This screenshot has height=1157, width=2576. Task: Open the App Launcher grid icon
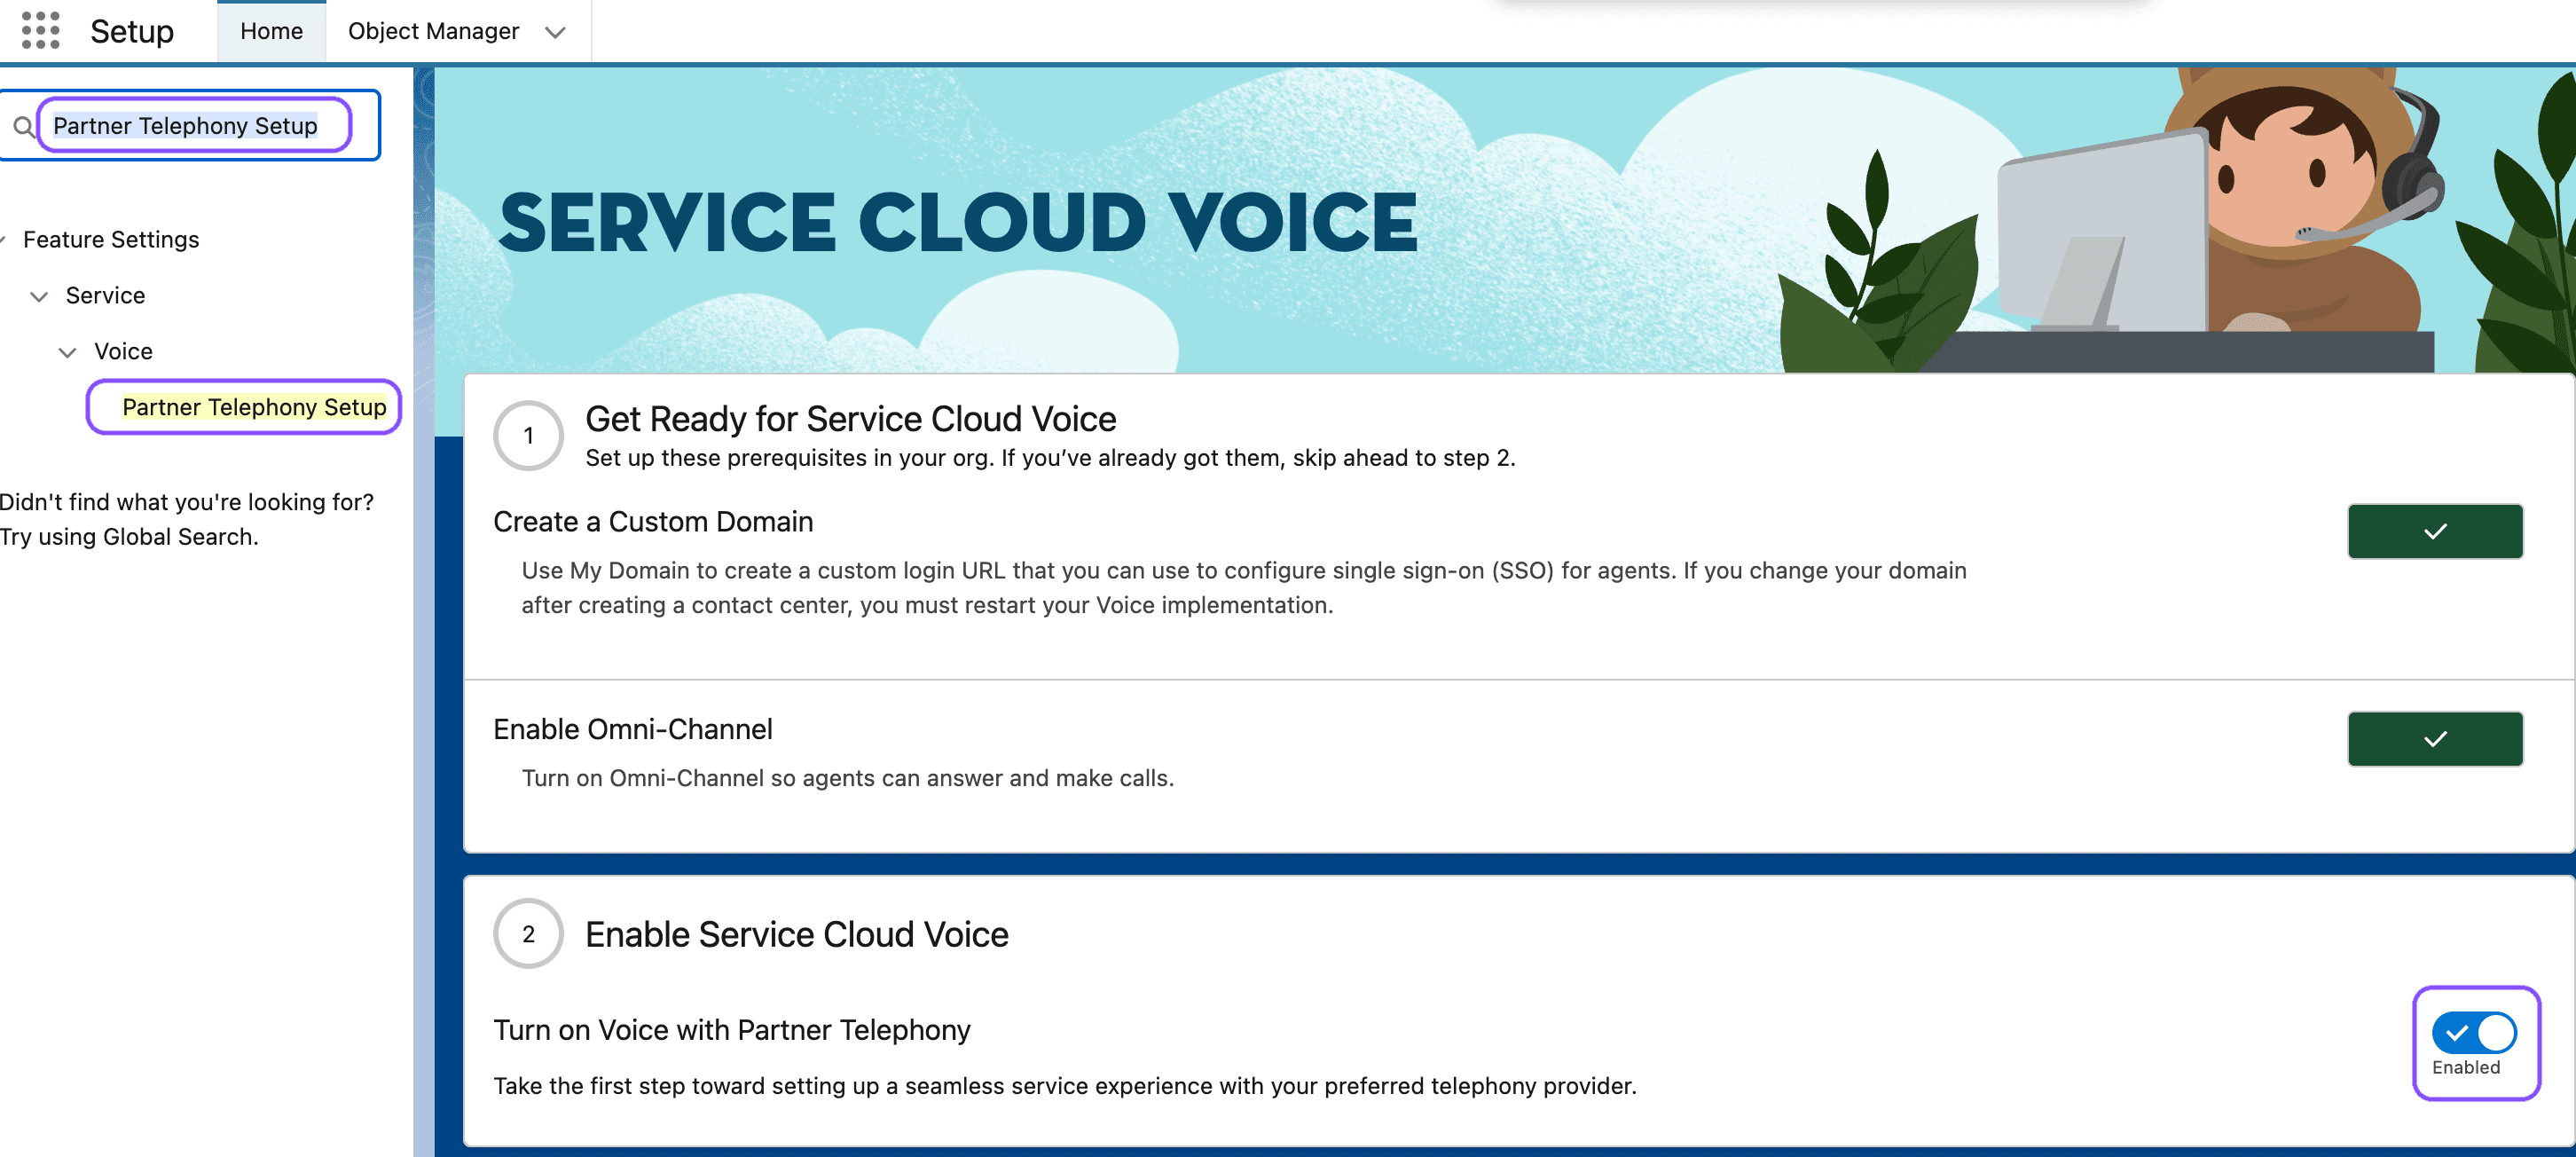[41, 31]
